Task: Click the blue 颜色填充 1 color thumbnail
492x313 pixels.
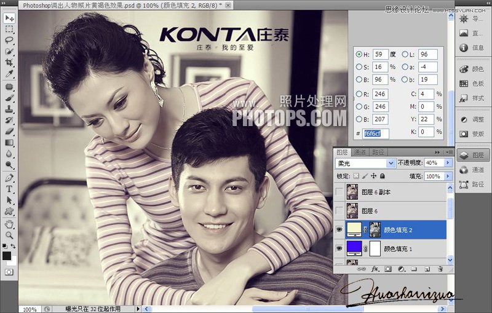Action: 354,248
